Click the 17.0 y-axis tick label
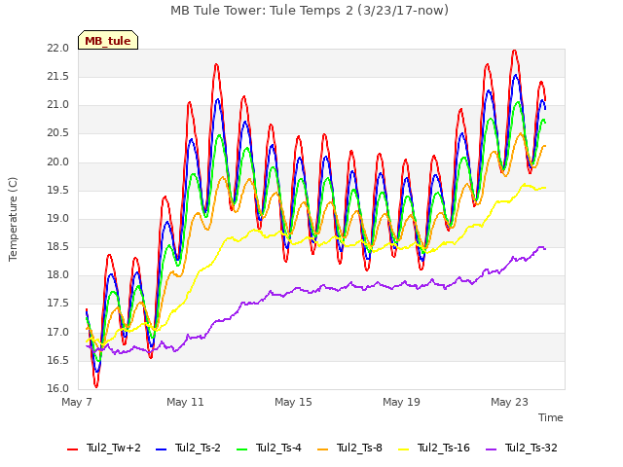 pyautogui.click(x=58, y=333)
